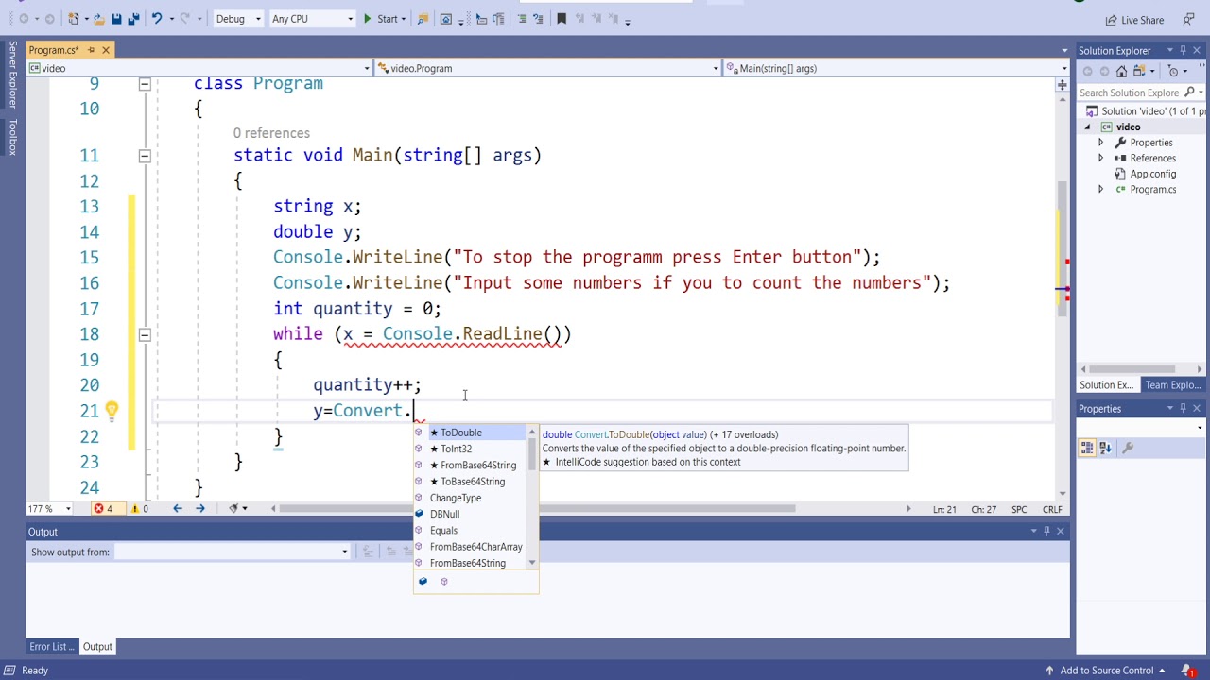The height and width of the screenshot is (680, 1210).
Task: Expand the References node in Solution Explorer
Action: (x=1100, y=158)
